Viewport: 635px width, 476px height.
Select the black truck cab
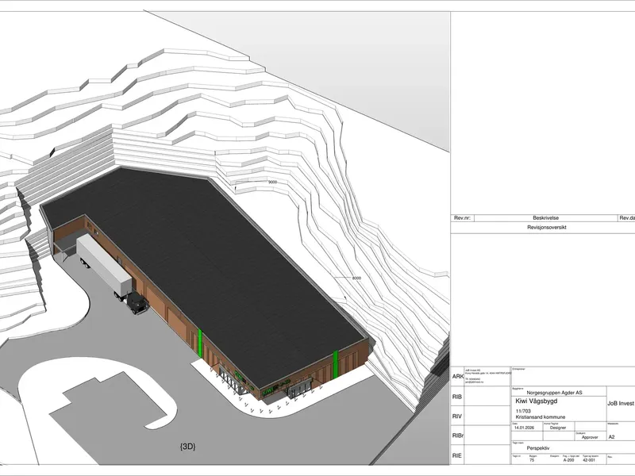137,303
